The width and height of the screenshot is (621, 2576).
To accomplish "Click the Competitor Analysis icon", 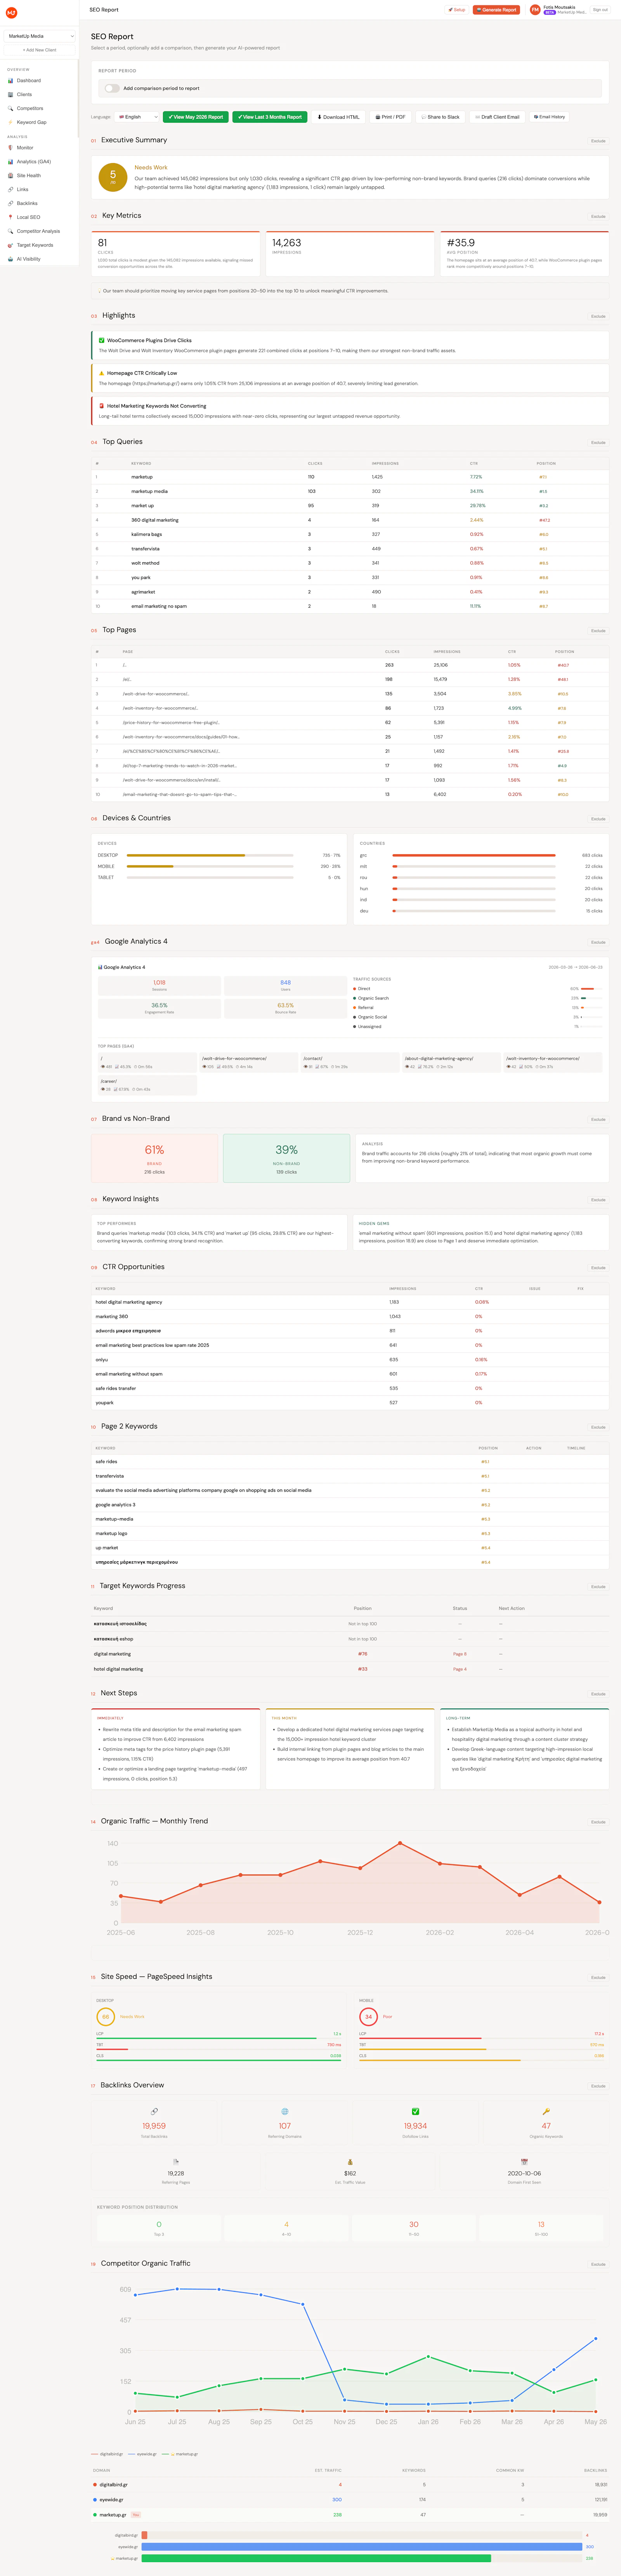I will click(10, 231).
